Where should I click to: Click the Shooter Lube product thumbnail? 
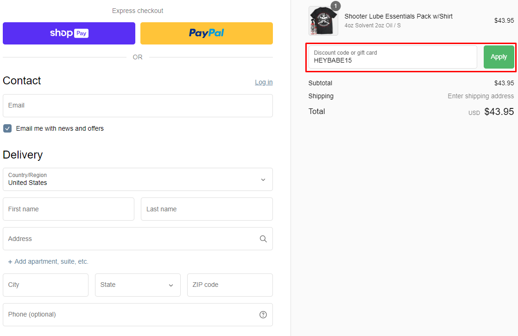(323, 21)
